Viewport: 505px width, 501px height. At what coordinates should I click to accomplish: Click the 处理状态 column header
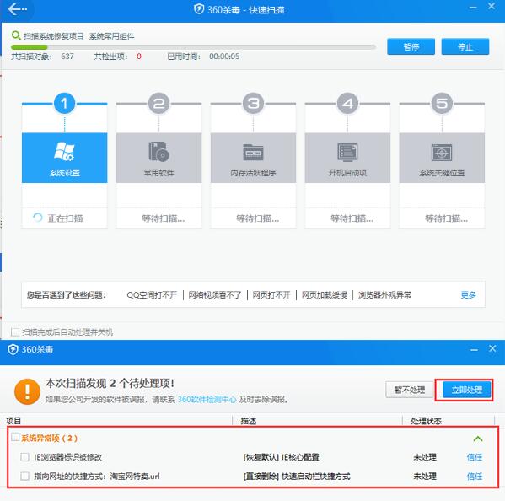point(426,421)
